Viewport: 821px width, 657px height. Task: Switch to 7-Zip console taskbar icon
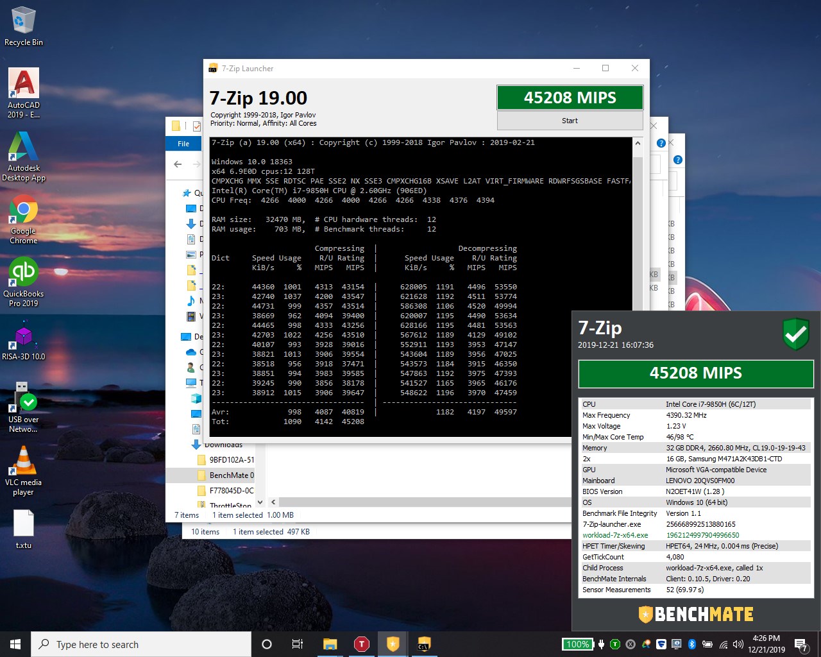click(424, 644)
